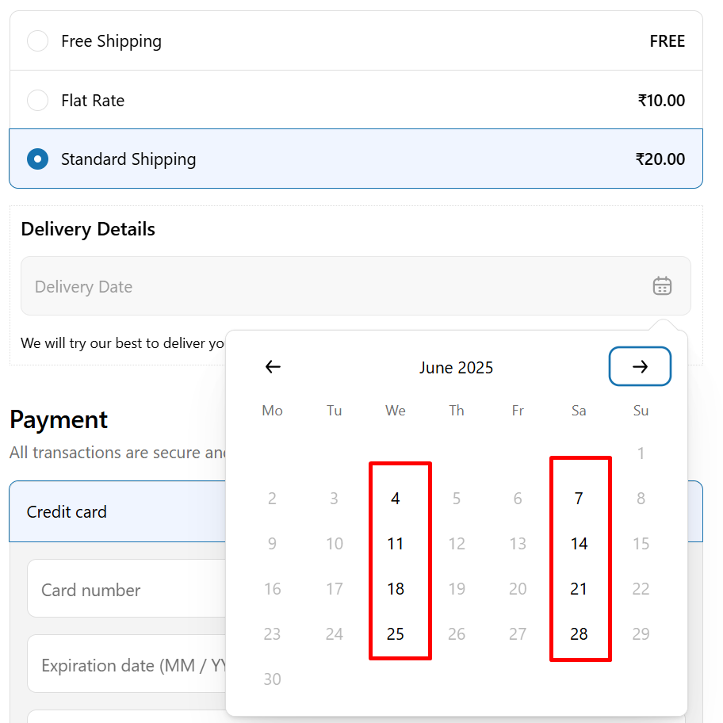This screenshot has height=723, width=723.
Task: Pick June 4 as delivery date
Action: [x=395, y=499]
